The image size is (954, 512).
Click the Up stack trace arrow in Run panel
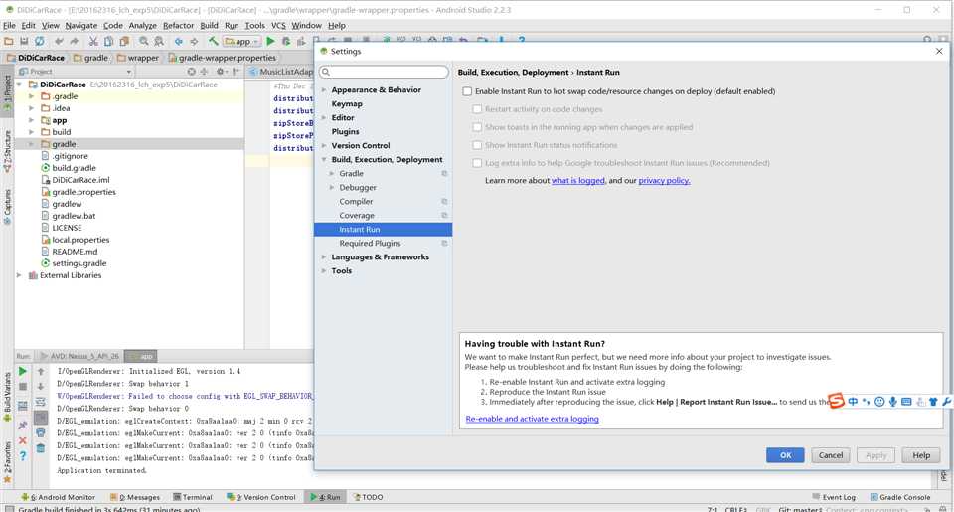(x=40, y=371)
